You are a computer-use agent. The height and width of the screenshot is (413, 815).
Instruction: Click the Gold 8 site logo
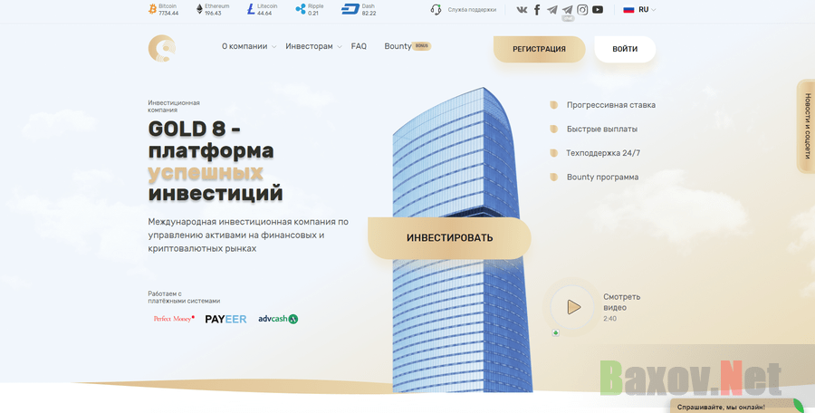pos(162,48)
